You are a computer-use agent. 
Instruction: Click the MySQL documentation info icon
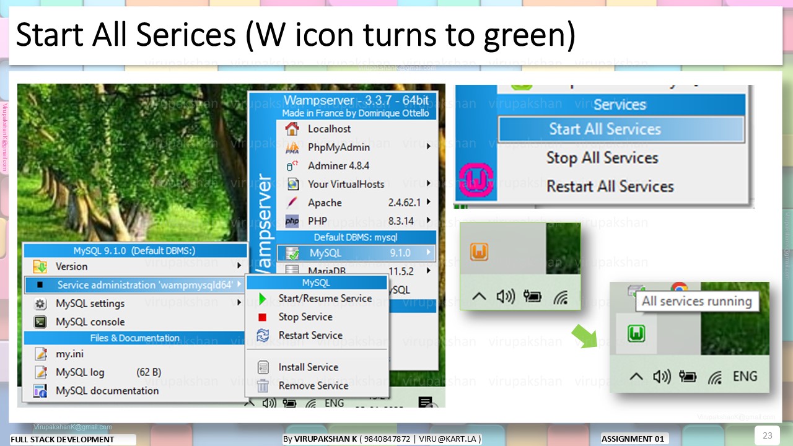coord(40,391)
